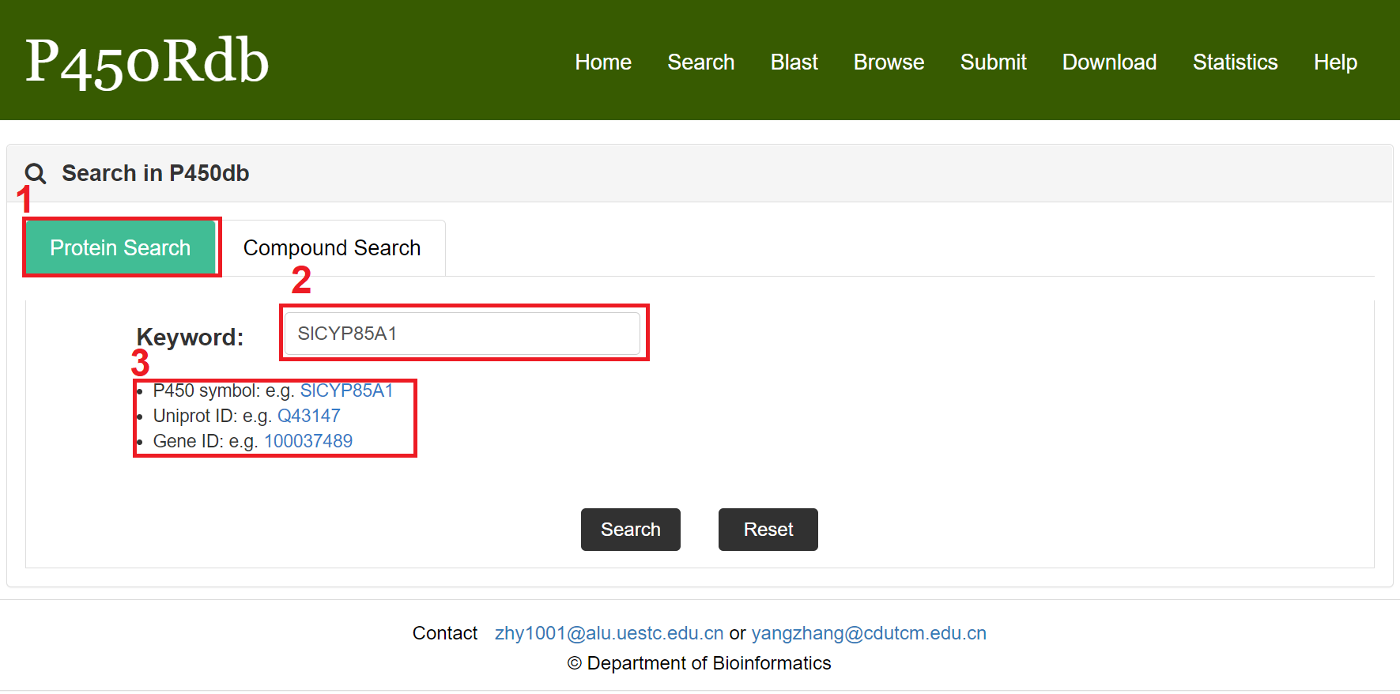Open the Home menu item
This screenshot has height=694, width=1400.
click(x=603, y=62)
